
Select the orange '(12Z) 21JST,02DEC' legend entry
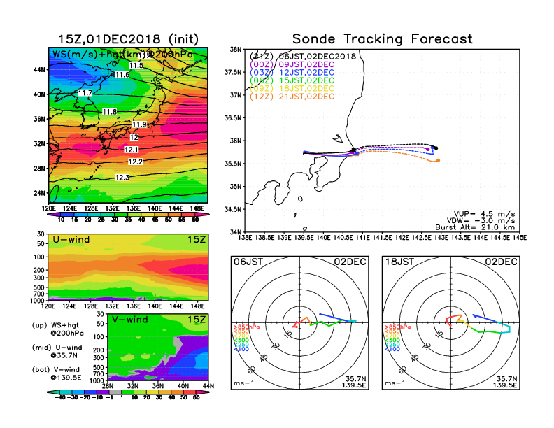(x=292, y=97)
